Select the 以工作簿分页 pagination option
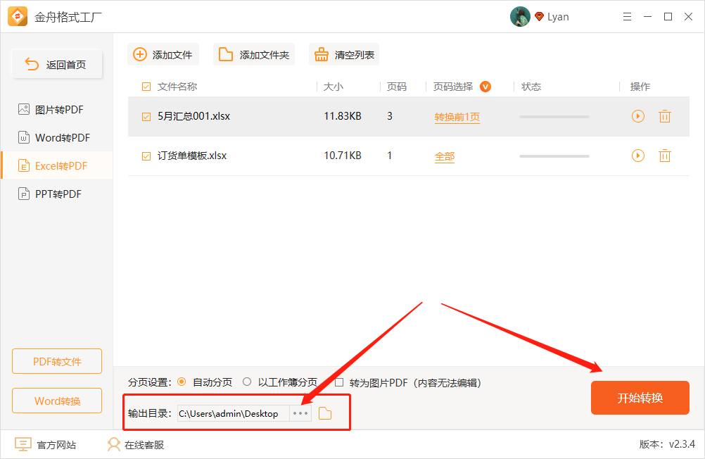Image resolution: width=705 pixels, height=459 pixels. [x=247, y=382]
